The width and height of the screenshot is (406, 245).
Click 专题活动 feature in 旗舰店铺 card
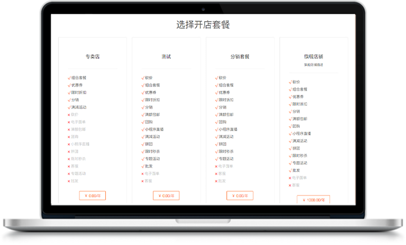(300, 163)
